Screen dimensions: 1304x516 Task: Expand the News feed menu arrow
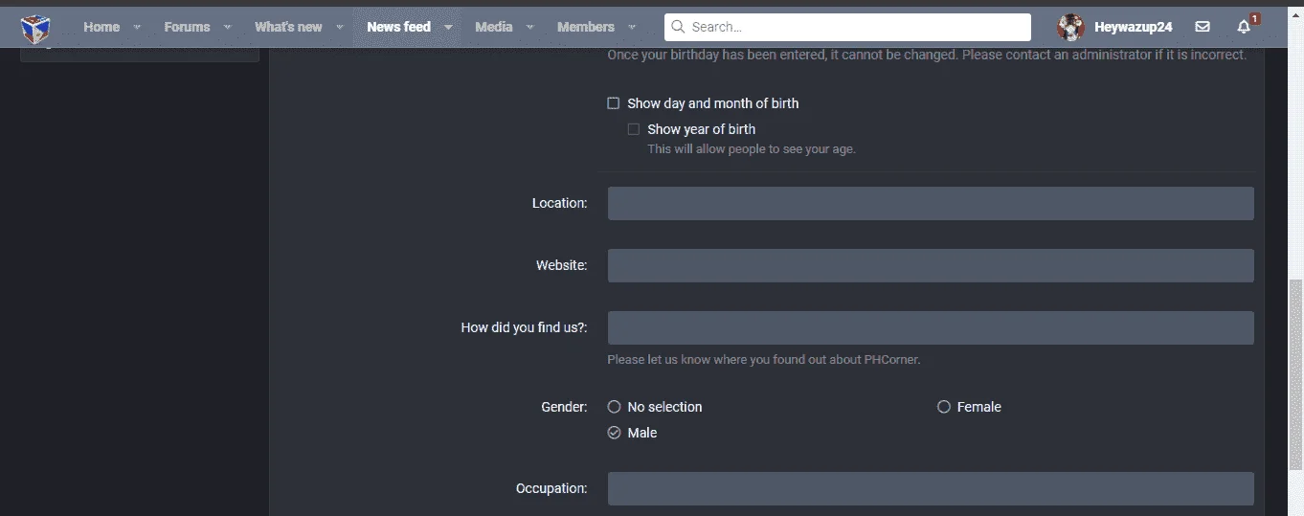coord(448,27)
